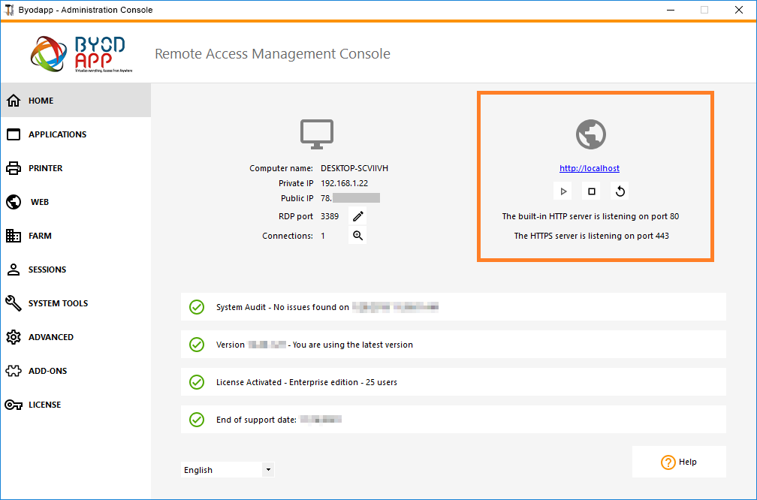The height and width of the screenshot is (500, 757).
Task: Click HTTPS server listening on port 443 text
Action: coord(592,236)
